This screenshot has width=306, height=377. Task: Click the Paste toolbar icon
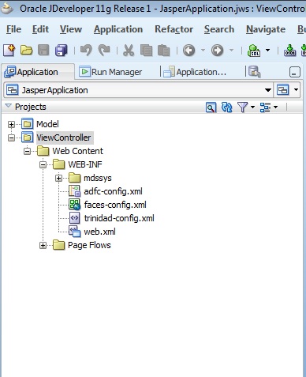click(x=163, y=50)
